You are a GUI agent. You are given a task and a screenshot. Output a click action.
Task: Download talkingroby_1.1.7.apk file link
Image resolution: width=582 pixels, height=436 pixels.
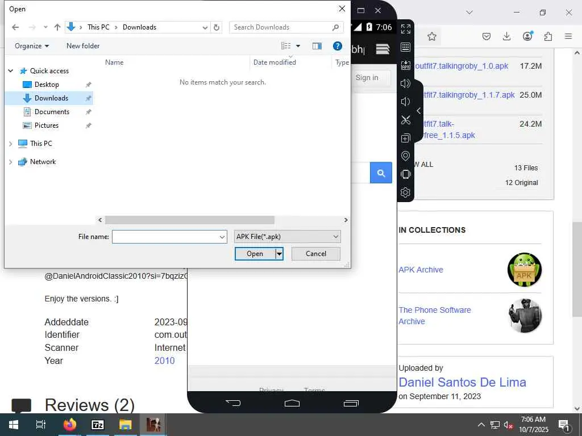[469, 95]
